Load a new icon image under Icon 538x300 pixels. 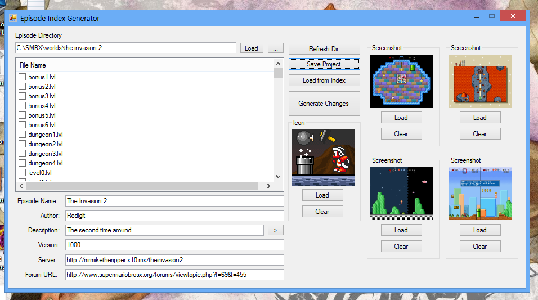322,195
